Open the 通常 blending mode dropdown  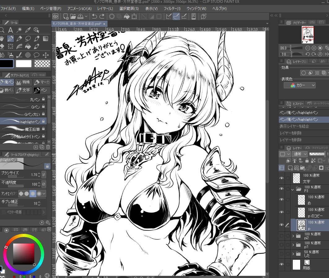coord(300,154)
